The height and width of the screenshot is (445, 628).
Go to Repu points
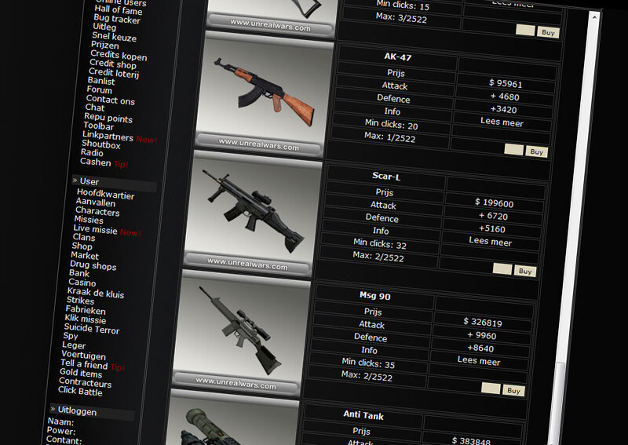point(108,118)
